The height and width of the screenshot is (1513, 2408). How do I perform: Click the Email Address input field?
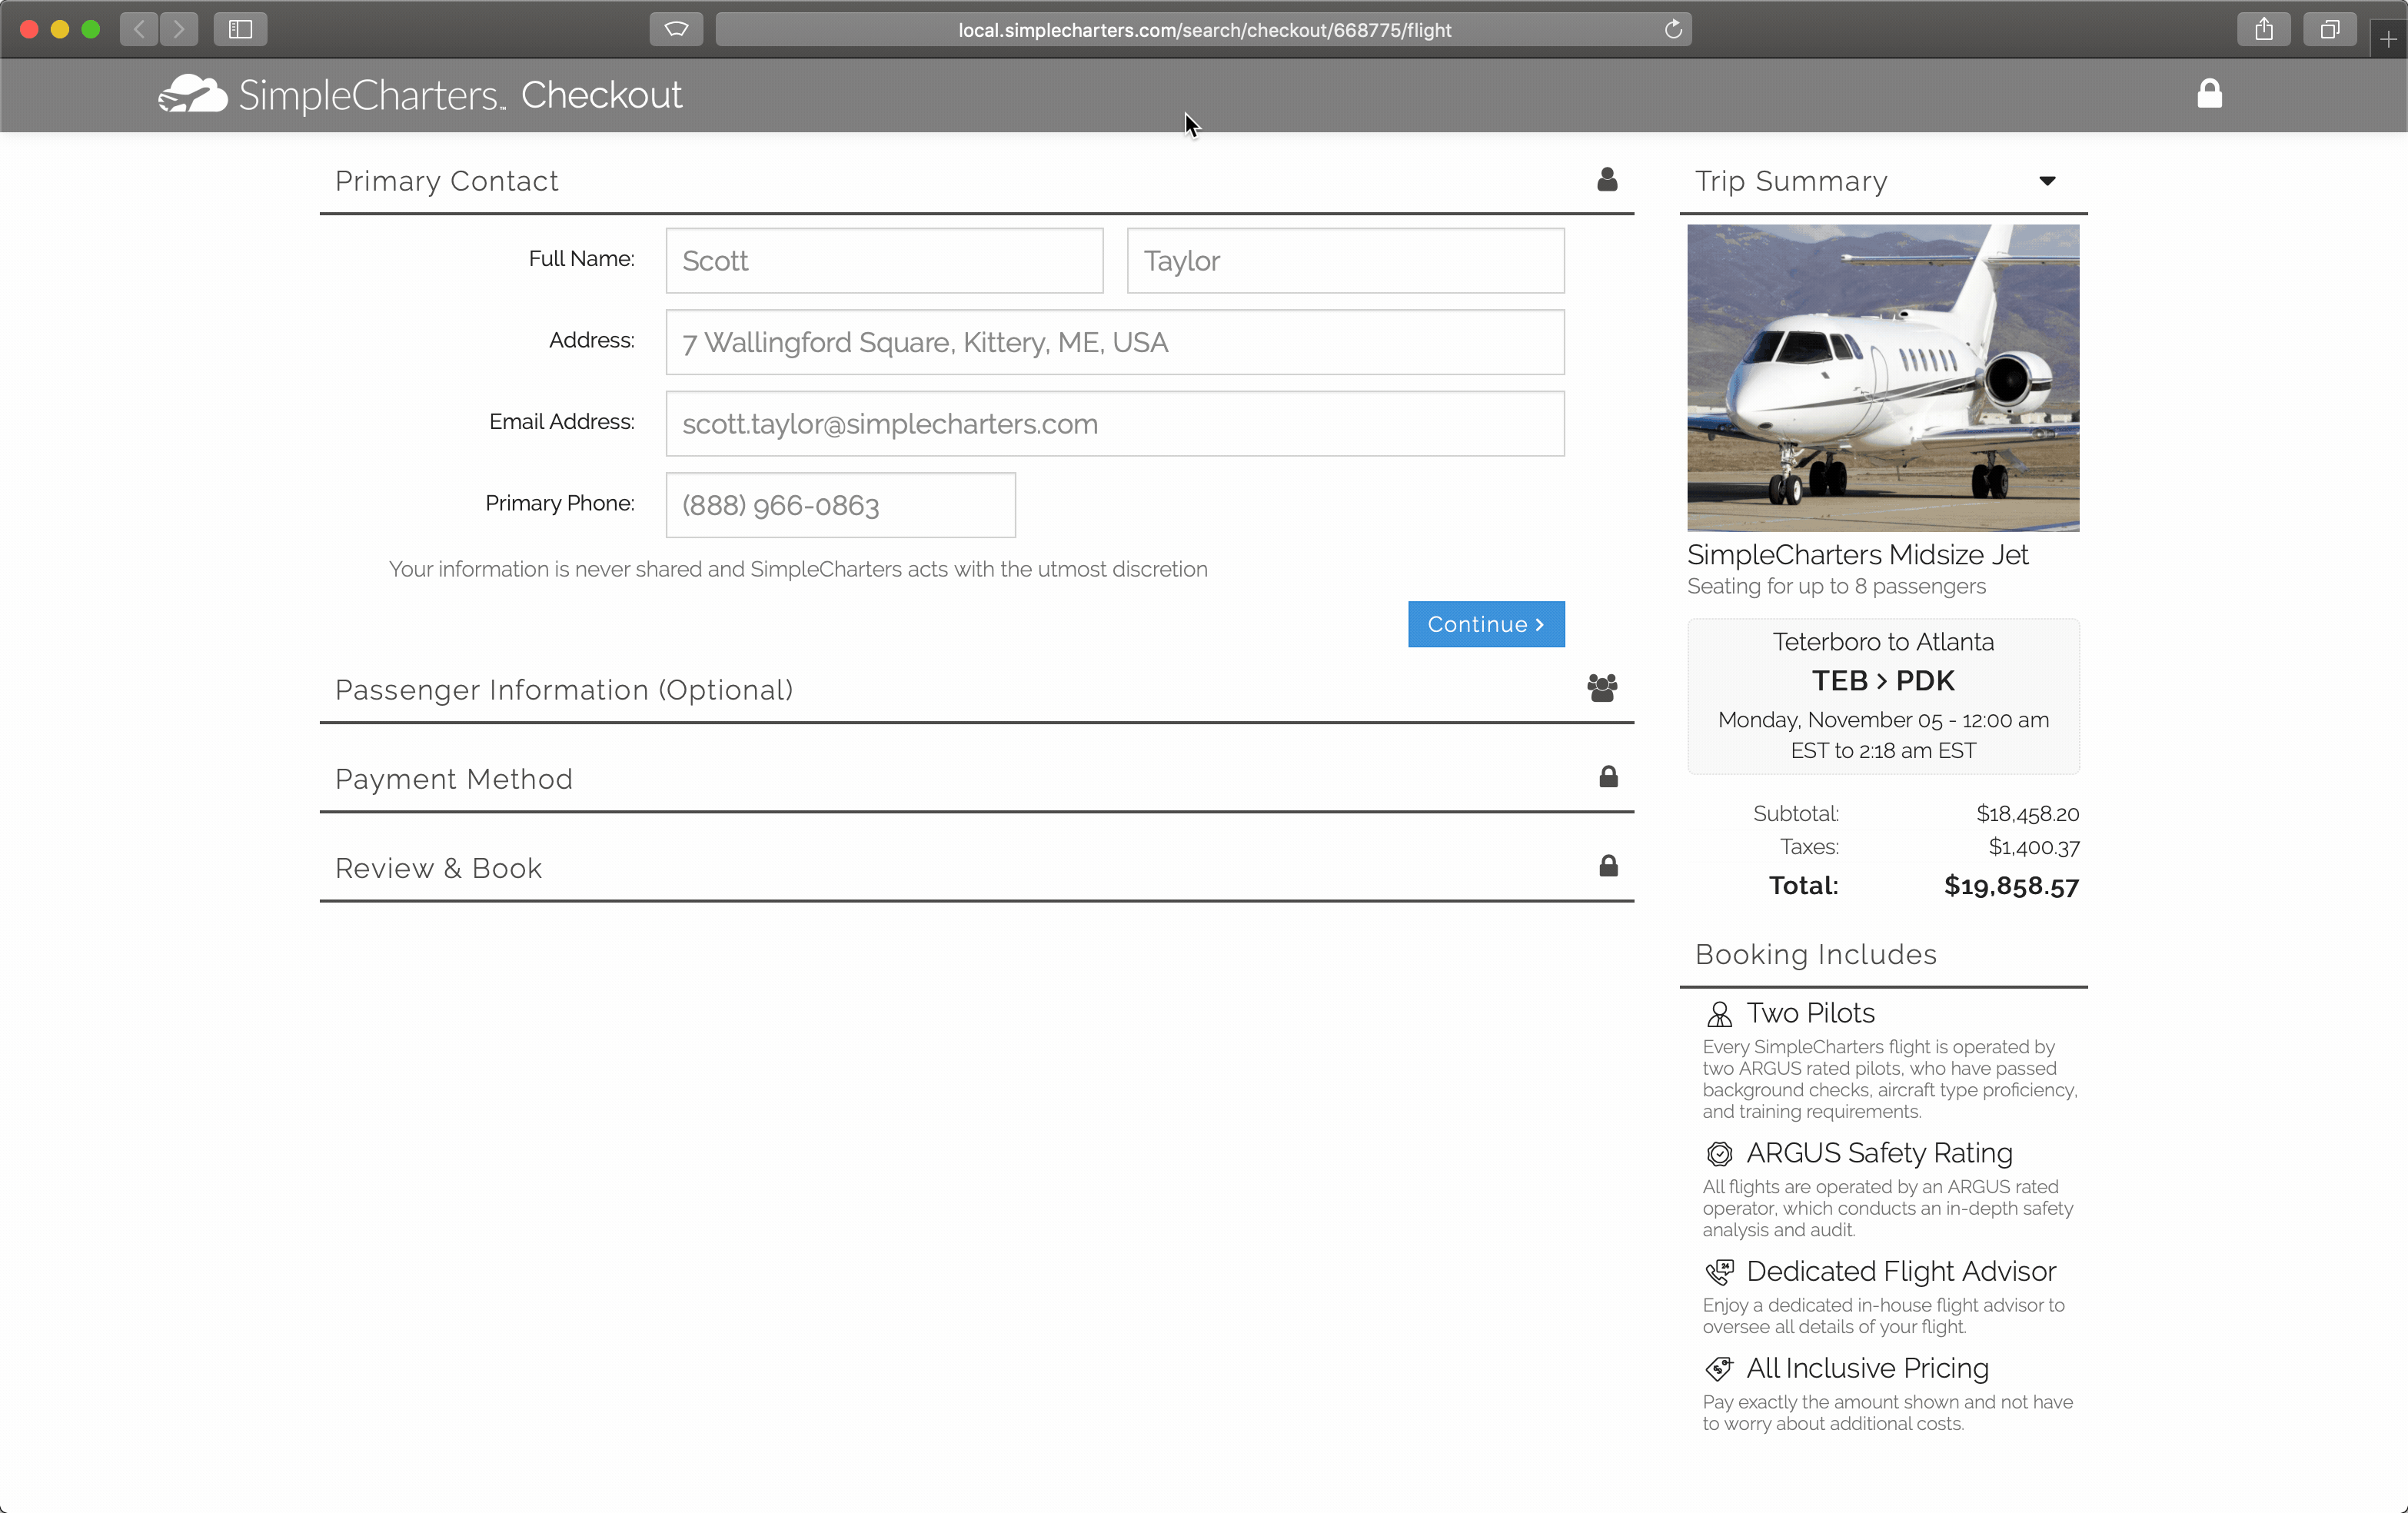click(x=1115, y=424)
